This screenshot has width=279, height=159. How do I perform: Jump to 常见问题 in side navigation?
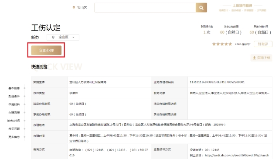pos(14,129)
